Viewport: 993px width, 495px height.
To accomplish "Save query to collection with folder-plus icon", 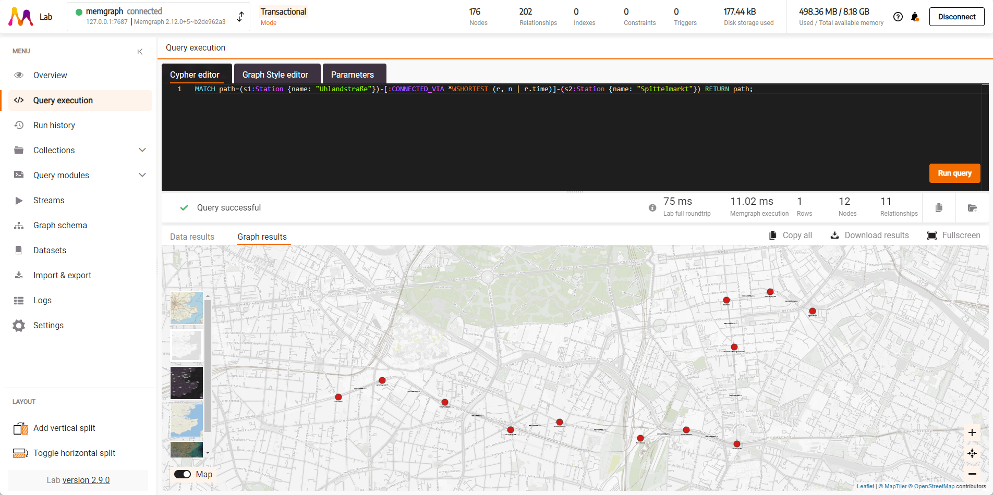I will pyautogui.click(x=972, y=207).
